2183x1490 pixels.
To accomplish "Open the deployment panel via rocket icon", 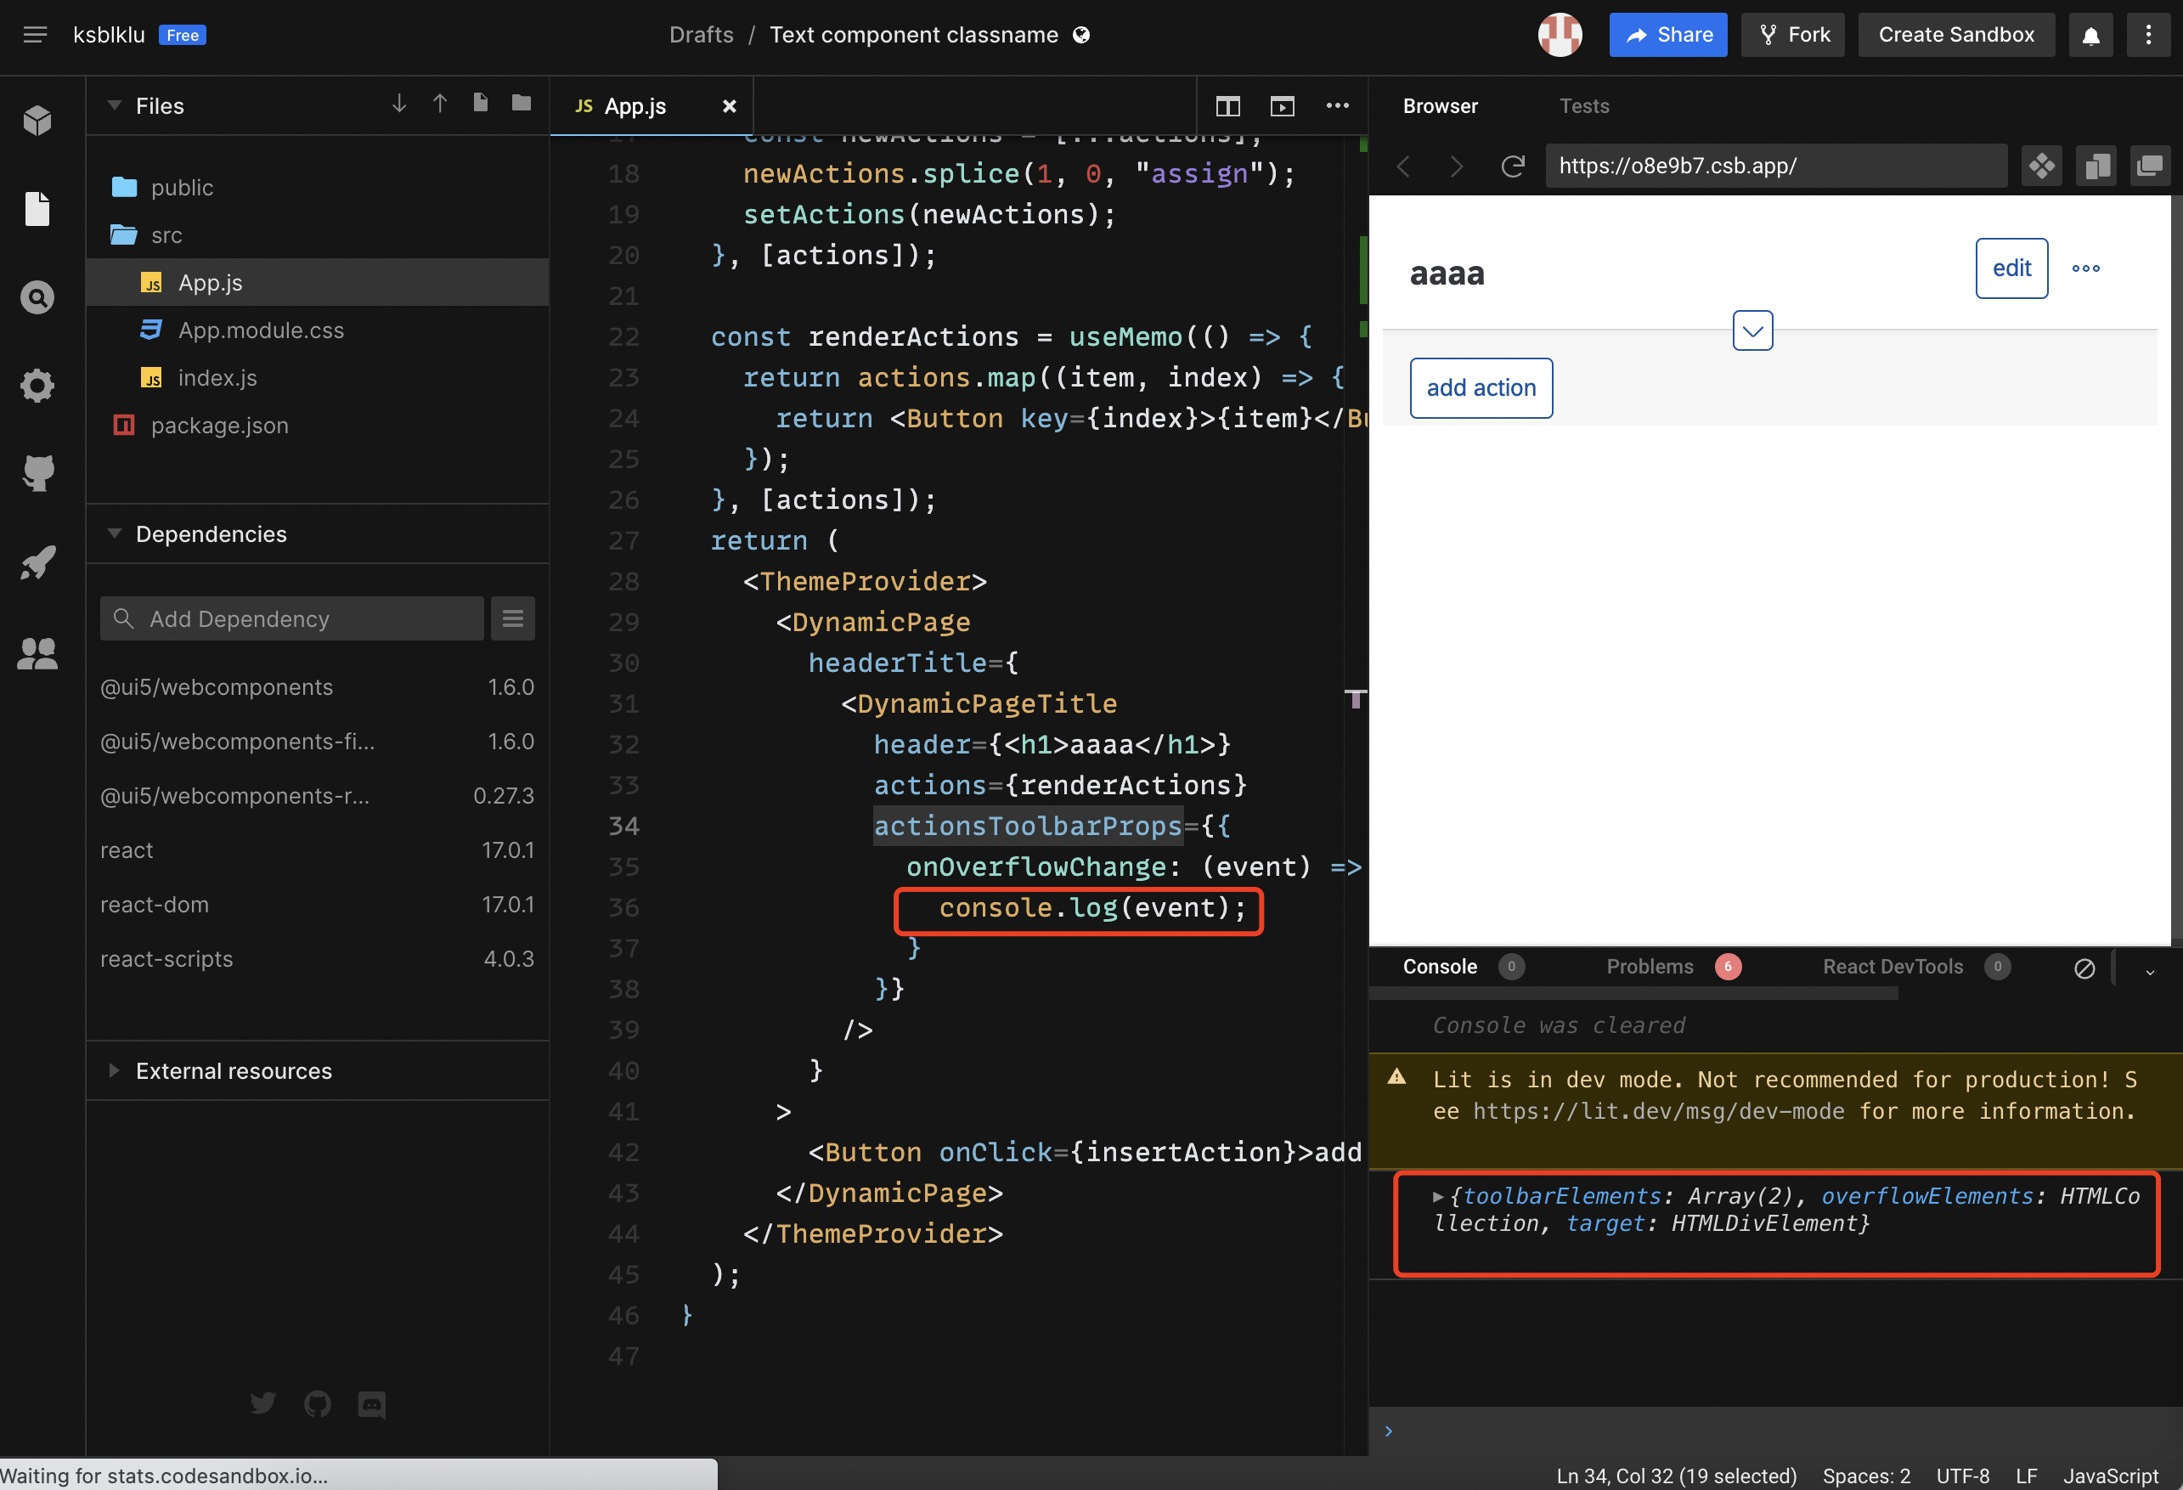I will 37,562.
